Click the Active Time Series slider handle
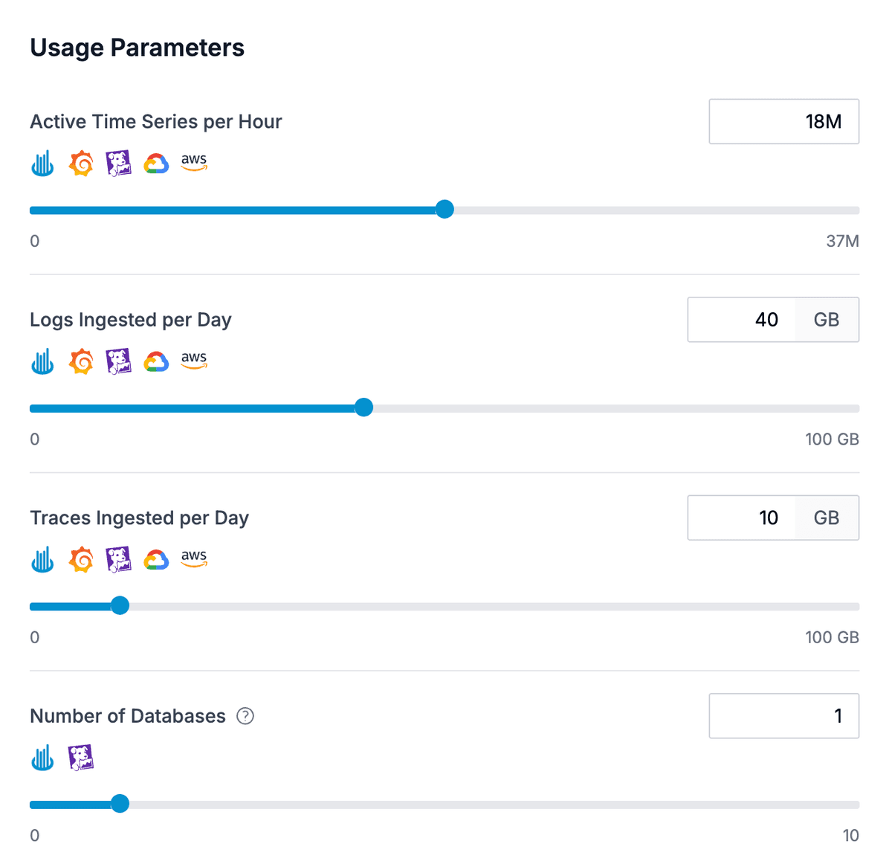892x867 pixels. pos(444,210)
